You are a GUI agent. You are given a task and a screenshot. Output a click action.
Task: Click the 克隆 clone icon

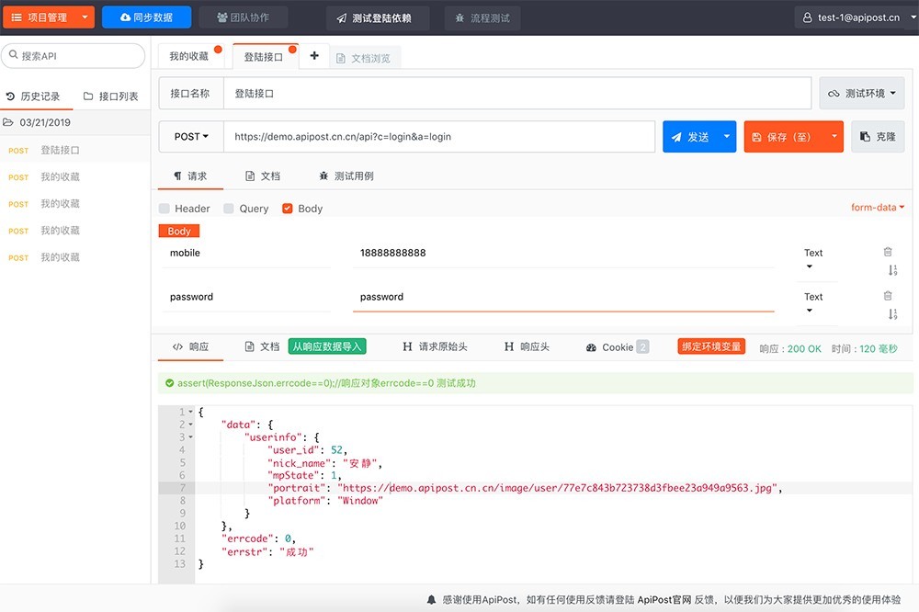coord(865,136)
